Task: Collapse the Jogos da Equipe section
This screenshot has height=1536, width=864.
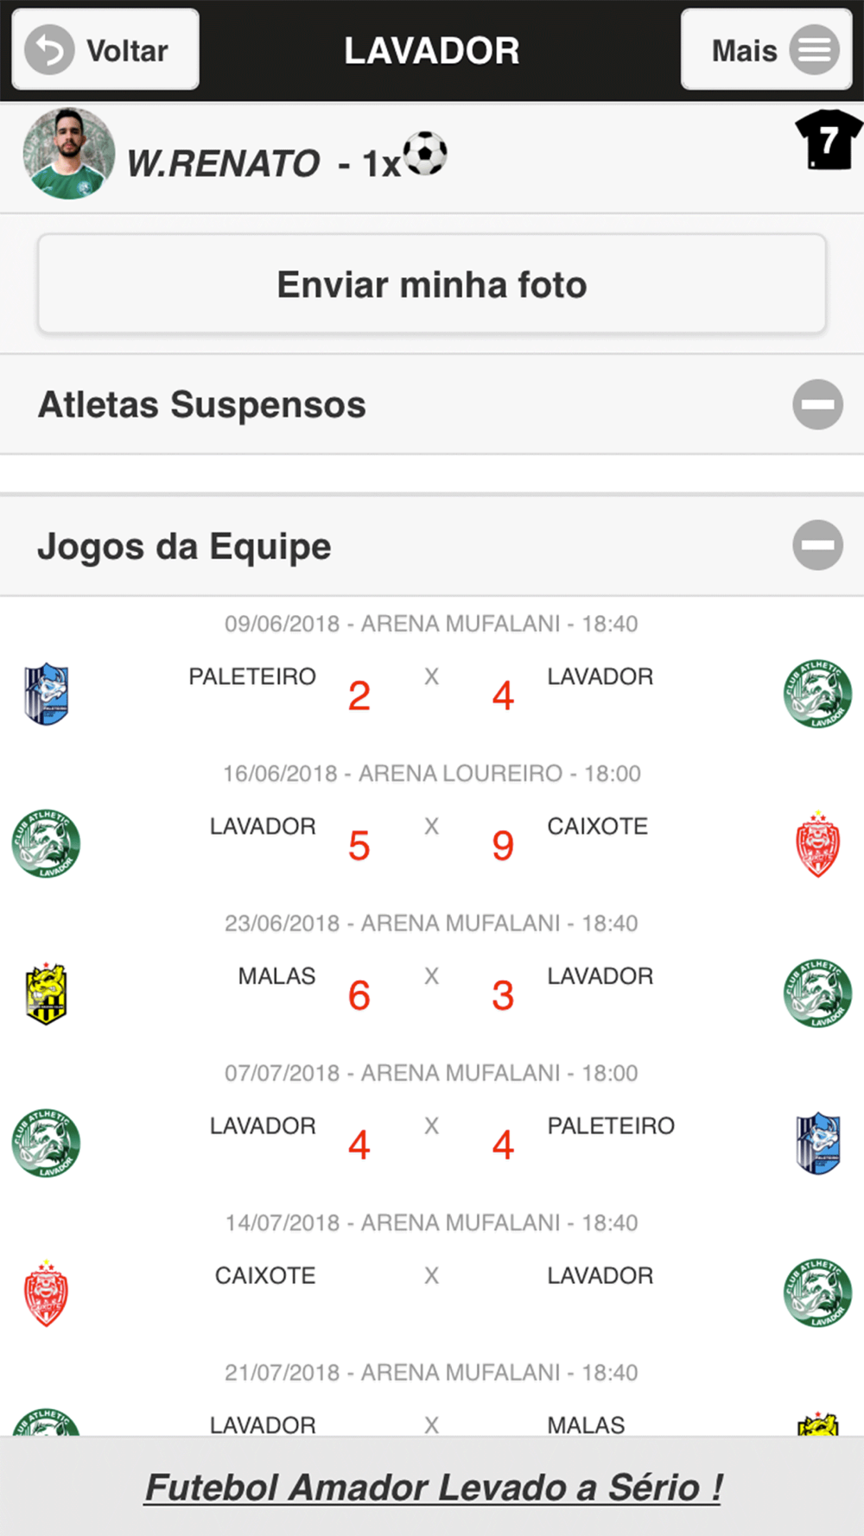Action: [817, 545]
